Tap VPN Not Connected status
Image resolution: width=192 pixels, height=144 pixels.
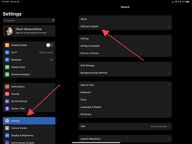(159, 126)
